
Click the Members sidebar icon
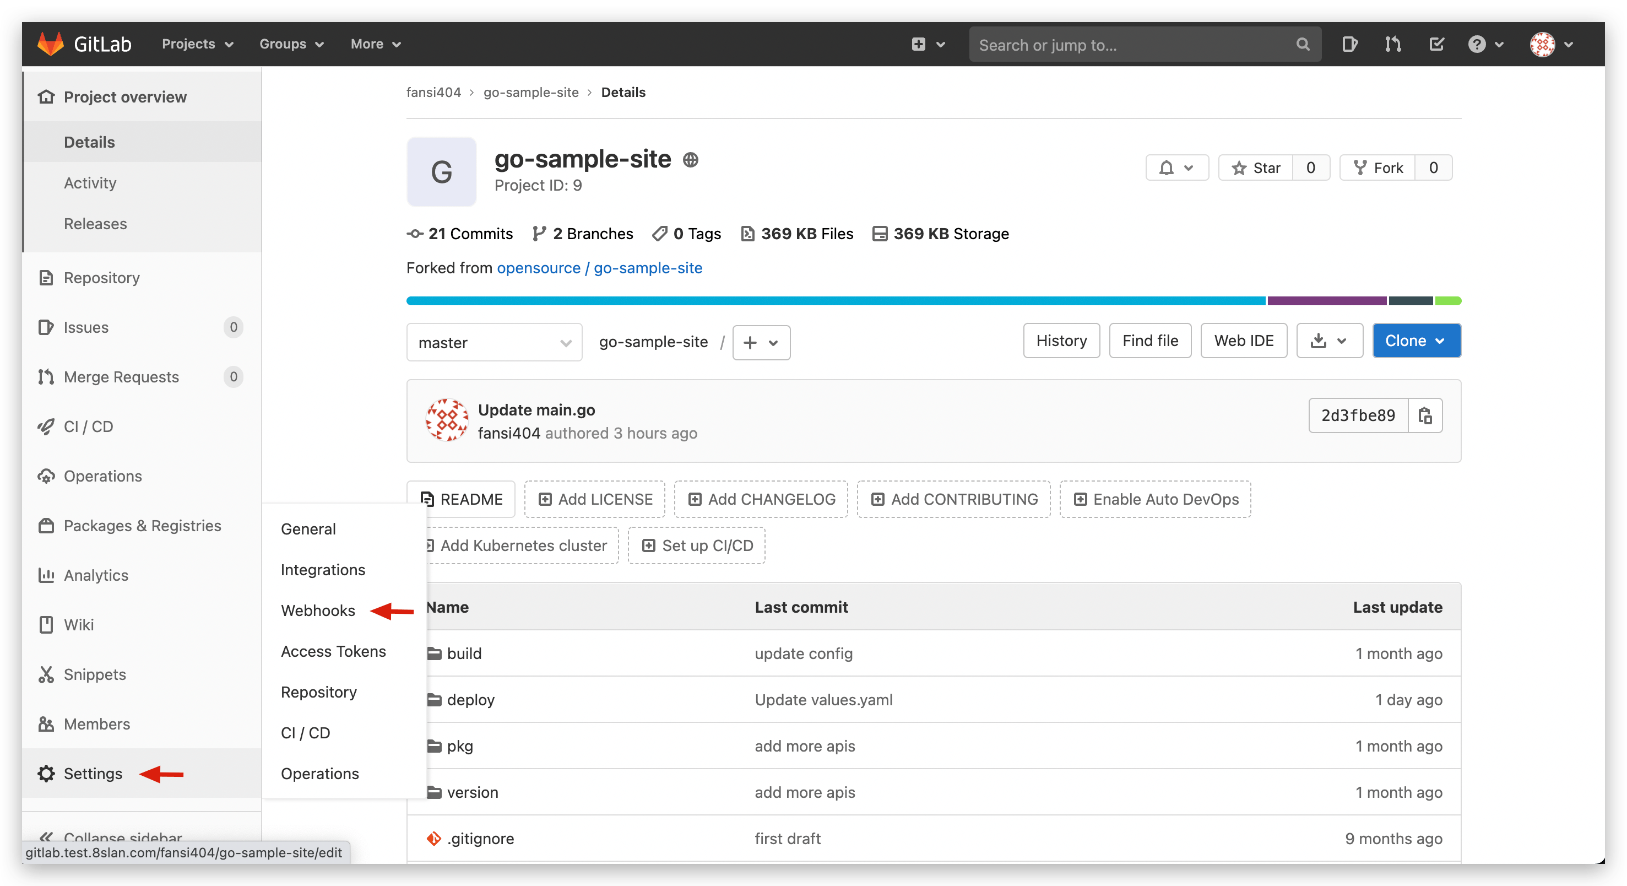[x=46, y=723]
